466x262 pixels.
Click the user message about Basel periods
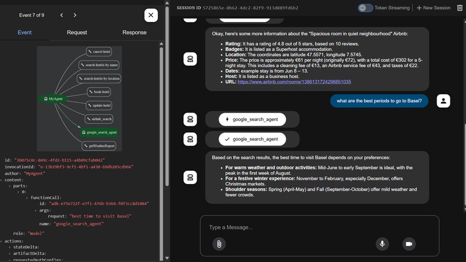coord(379,101)
